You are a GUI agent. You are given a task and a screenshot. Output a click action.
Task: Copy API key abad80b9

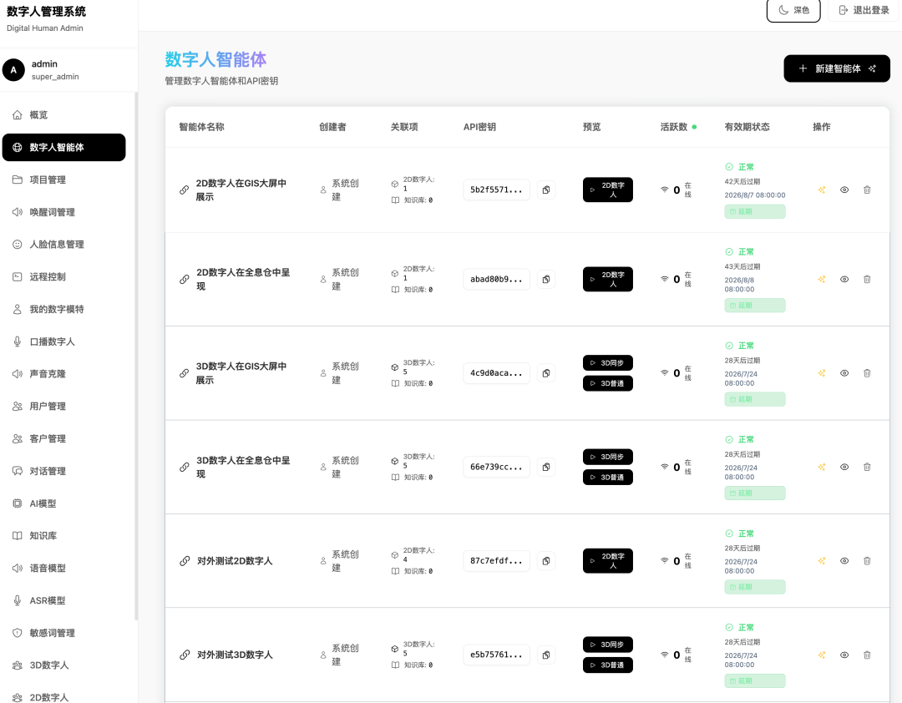[546, 280]
